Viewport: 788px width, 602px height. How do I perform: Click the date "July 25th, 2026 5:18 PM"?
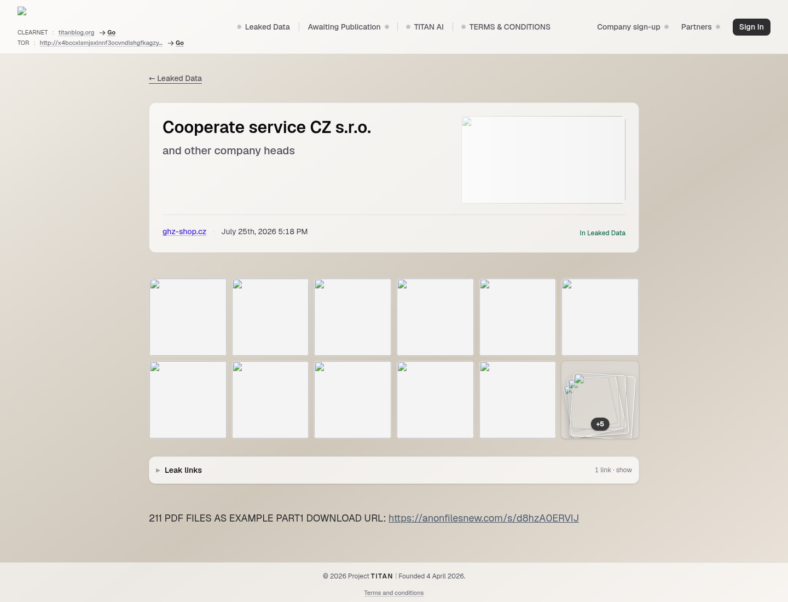pos(264,231)
